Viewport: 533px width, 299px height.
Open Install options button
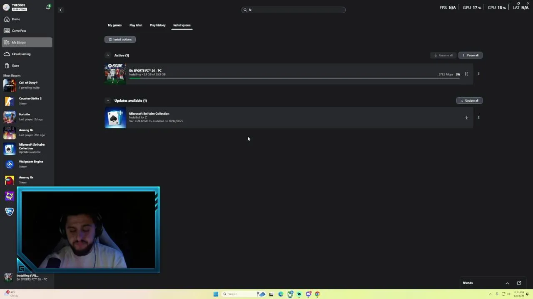tap(120, 39)
